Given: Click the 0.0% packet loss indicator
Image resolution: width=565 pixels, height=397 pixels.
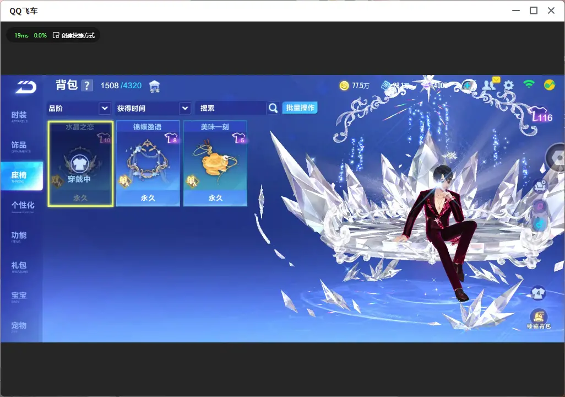Looking at the screenshot, I should [40, 35].
